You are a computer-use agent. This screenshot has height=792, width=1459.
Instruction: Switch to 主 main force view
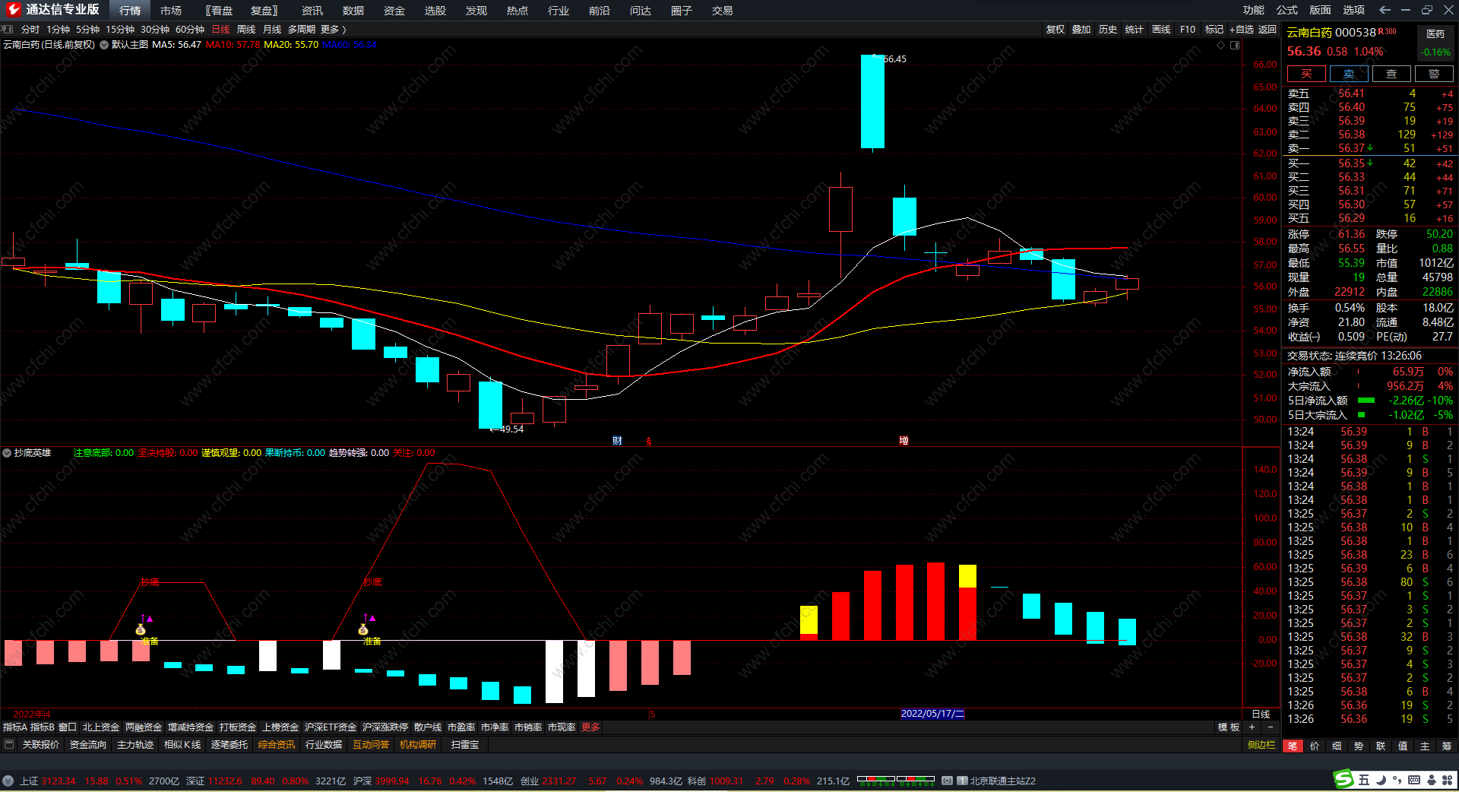point(1425,746)
